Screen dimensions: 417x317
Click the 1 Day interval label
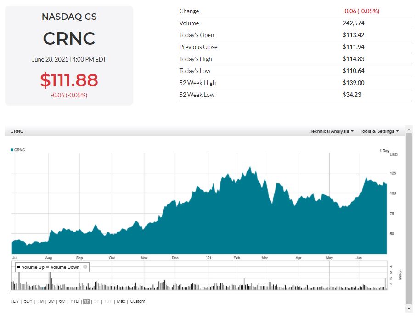point(384,151)
